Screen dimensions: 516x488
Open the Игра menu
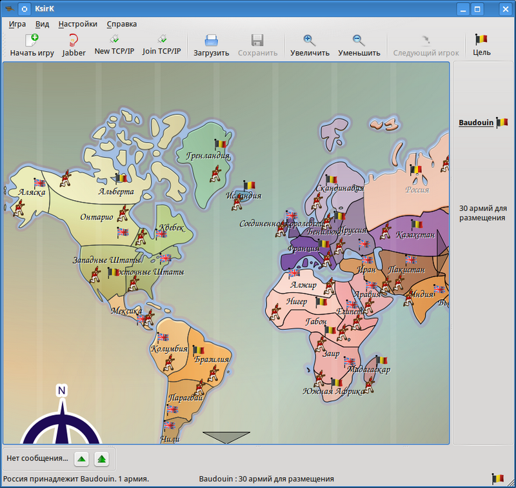(x=17, y=24)
